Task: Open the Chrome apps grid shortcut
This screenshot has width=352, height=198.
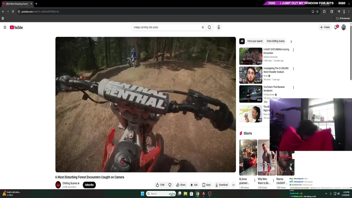Action: pyautogui.click(x=3, y=18)
